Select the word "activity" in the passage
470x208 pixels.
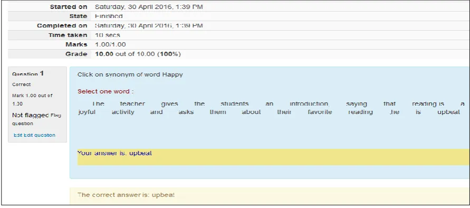coord(123,112)
